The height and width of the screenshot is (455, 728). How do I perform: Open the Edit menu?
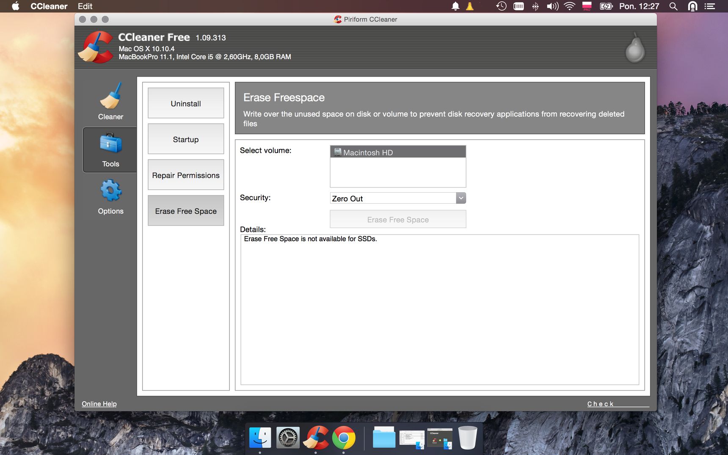(x=85, y=6)
